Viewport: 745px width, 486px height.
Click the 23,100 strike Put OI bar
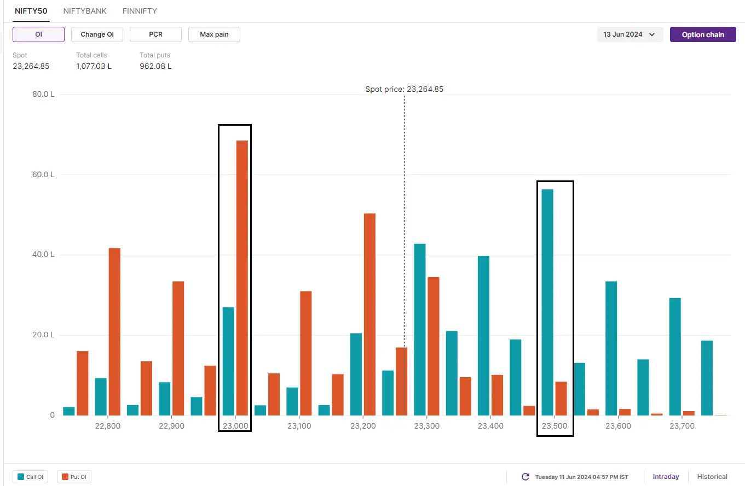(306, 353)
